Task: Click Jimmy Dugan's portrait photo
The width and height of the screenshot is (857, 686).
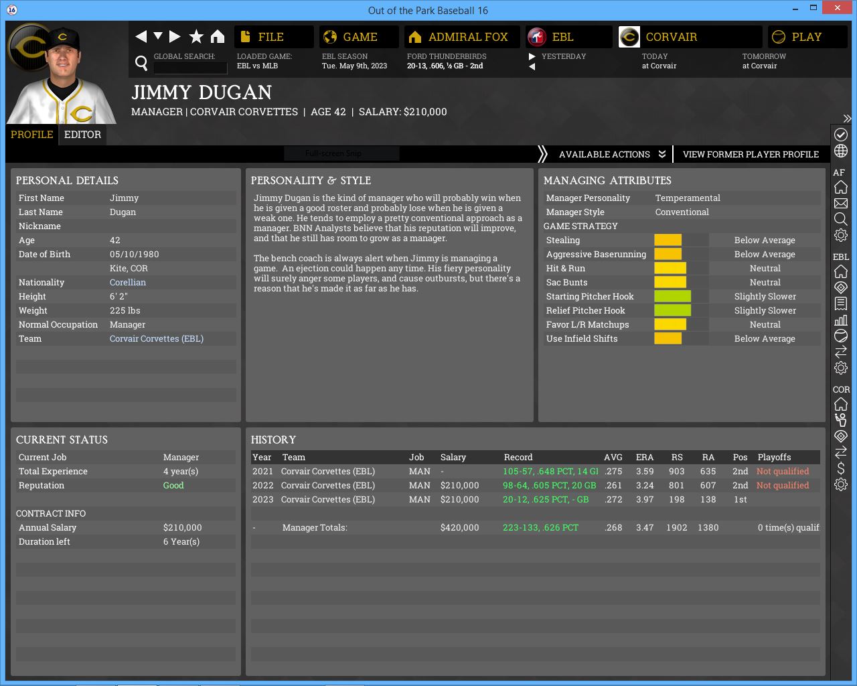Action: coord(62,75)
